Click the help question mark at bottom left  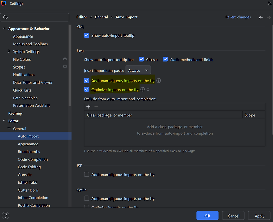coord(5,215)
